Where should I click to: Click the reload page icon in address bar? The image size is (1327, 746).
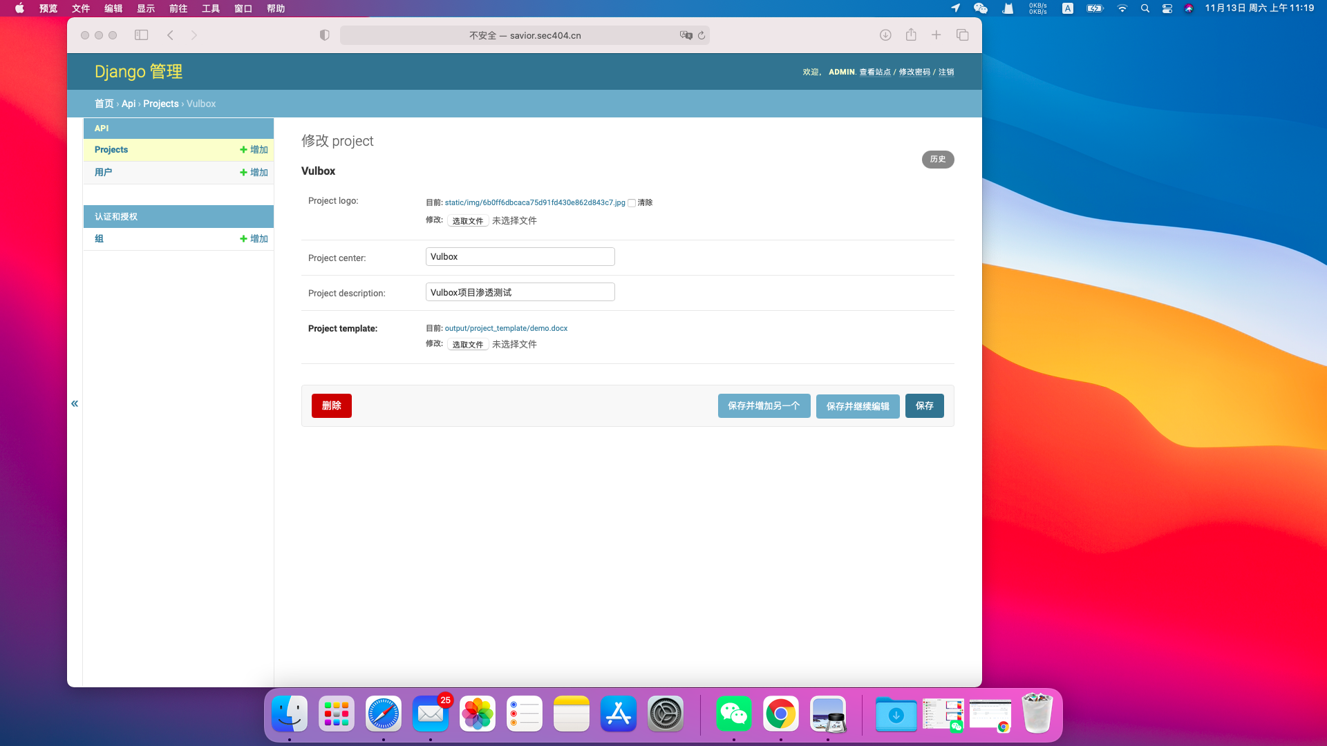[x=702, y=35]
